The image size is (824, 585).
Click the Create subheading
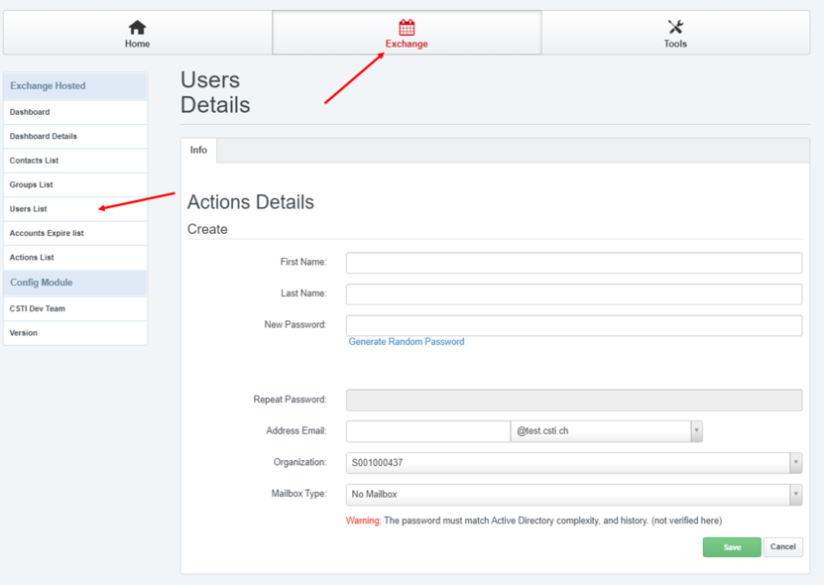pyautogui.click(x=207, y=230)
